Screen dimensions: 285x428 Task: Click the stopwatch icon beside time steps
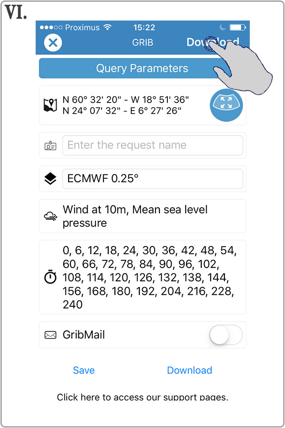(50, 276)
